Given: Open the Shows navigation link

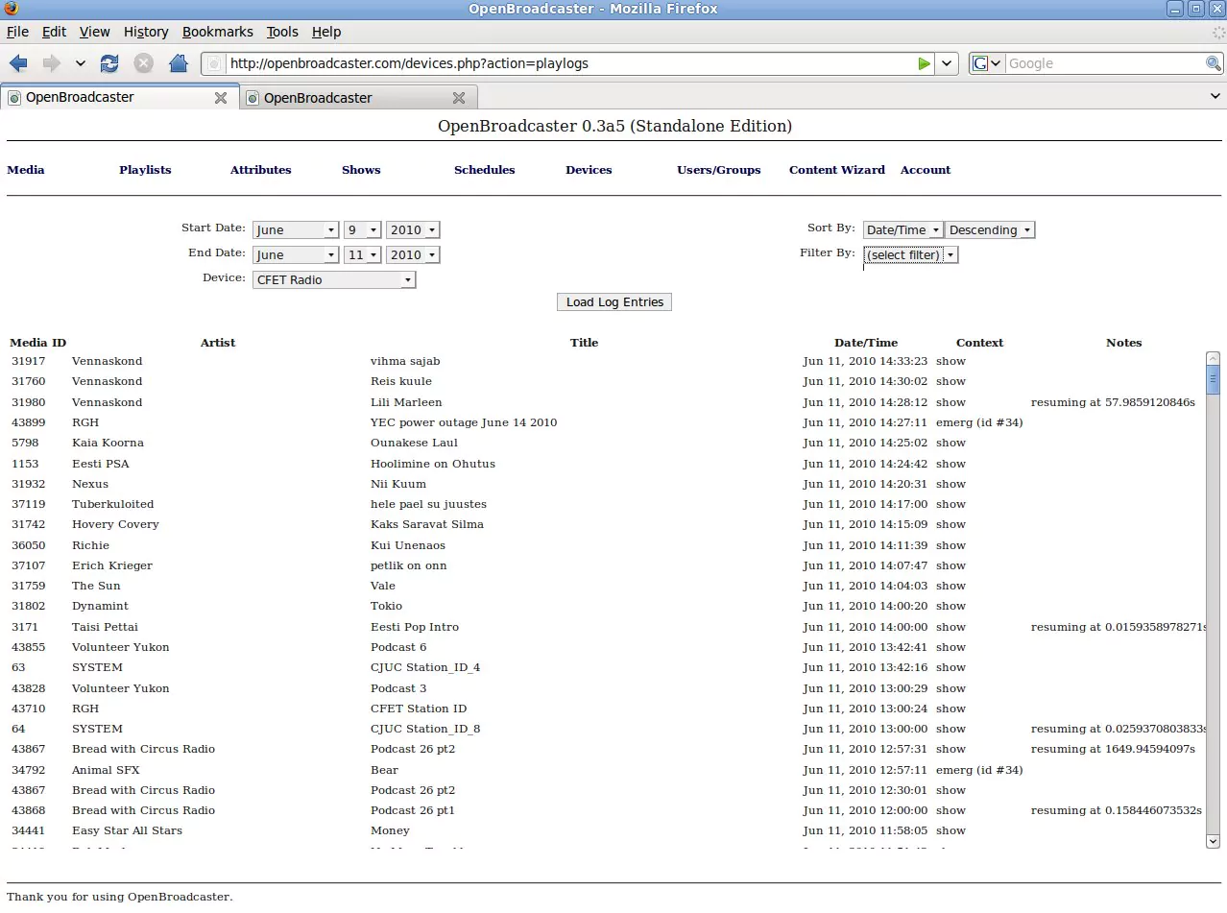Looking at the screenshot, I should [361, 170].
